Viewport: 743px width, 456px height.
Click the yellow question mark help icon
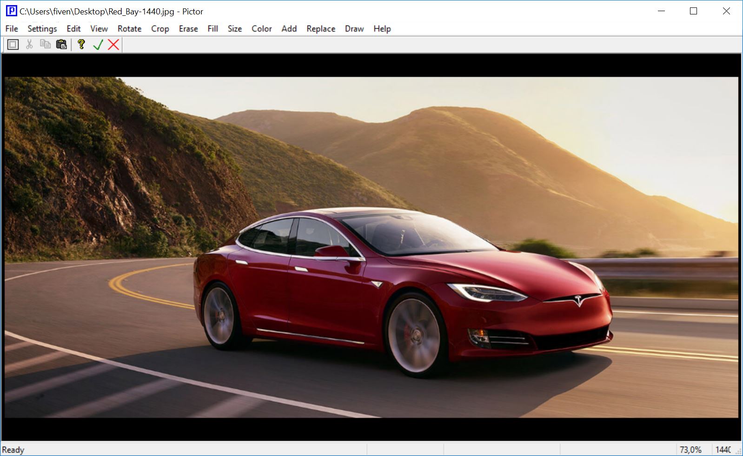tap(81, 45)
